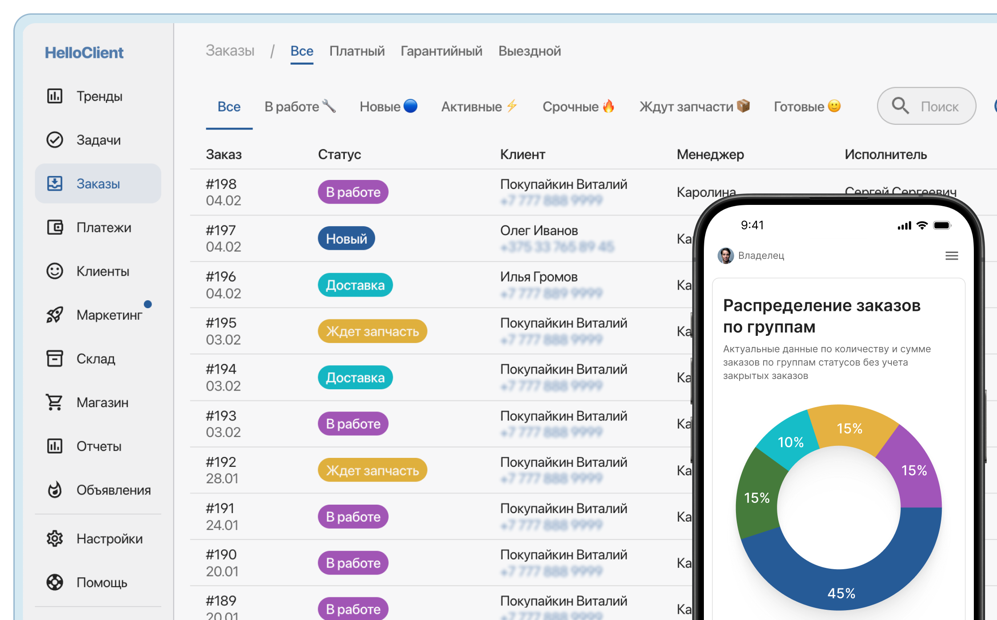The image size is (997, 620).
Task: Open Marketing rocket icon
Action: pos(55,315)
